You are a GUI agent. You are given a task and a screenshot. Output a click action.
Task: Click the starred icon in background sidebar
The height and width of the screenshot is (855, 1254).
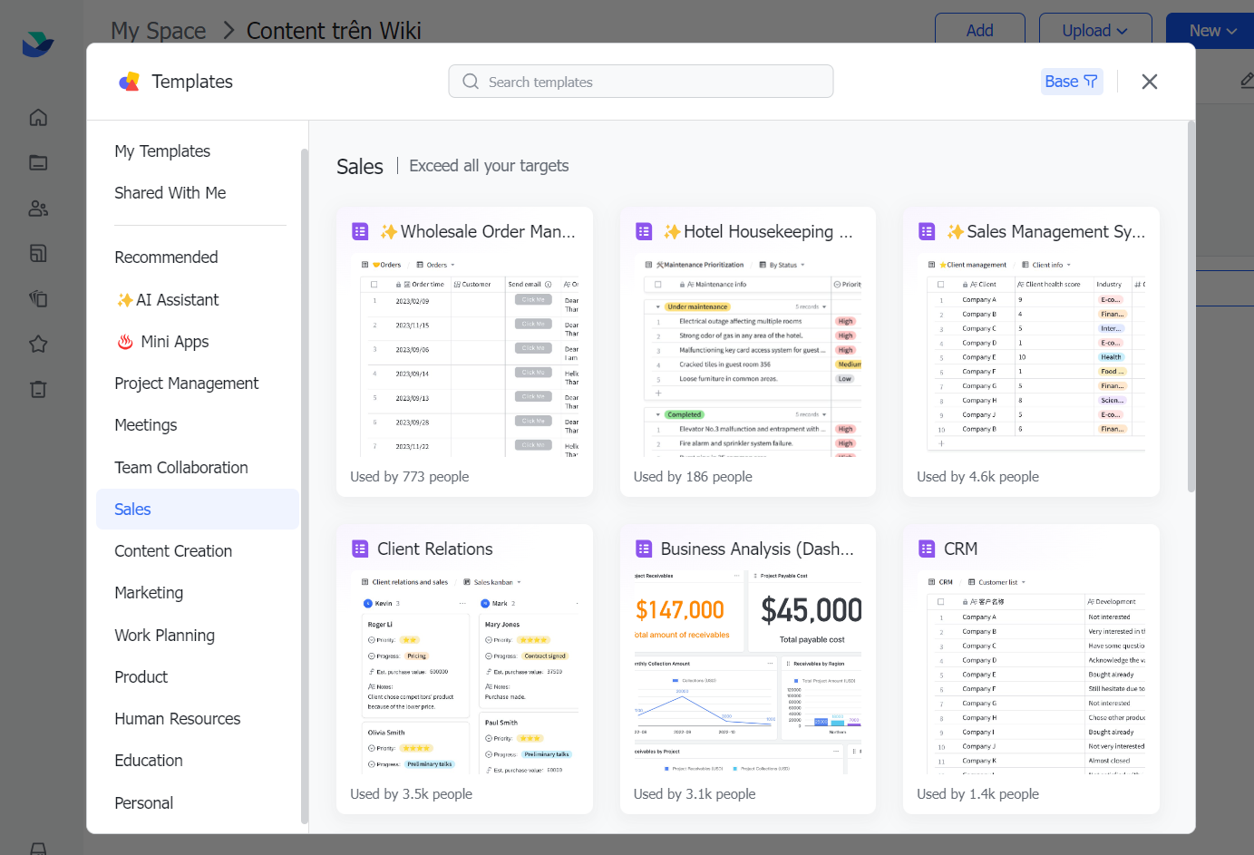pyautogui.click(x=38, y=344)
